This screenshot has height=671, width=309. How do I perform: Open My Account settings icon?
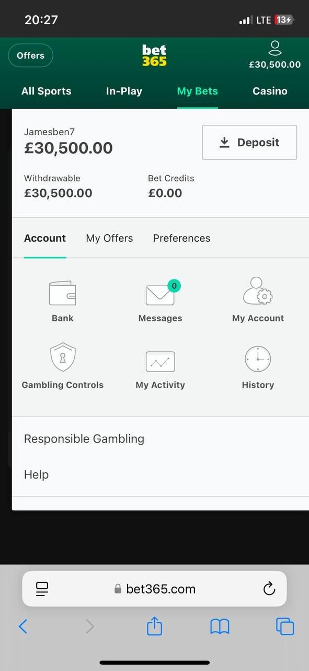point(258,291)
